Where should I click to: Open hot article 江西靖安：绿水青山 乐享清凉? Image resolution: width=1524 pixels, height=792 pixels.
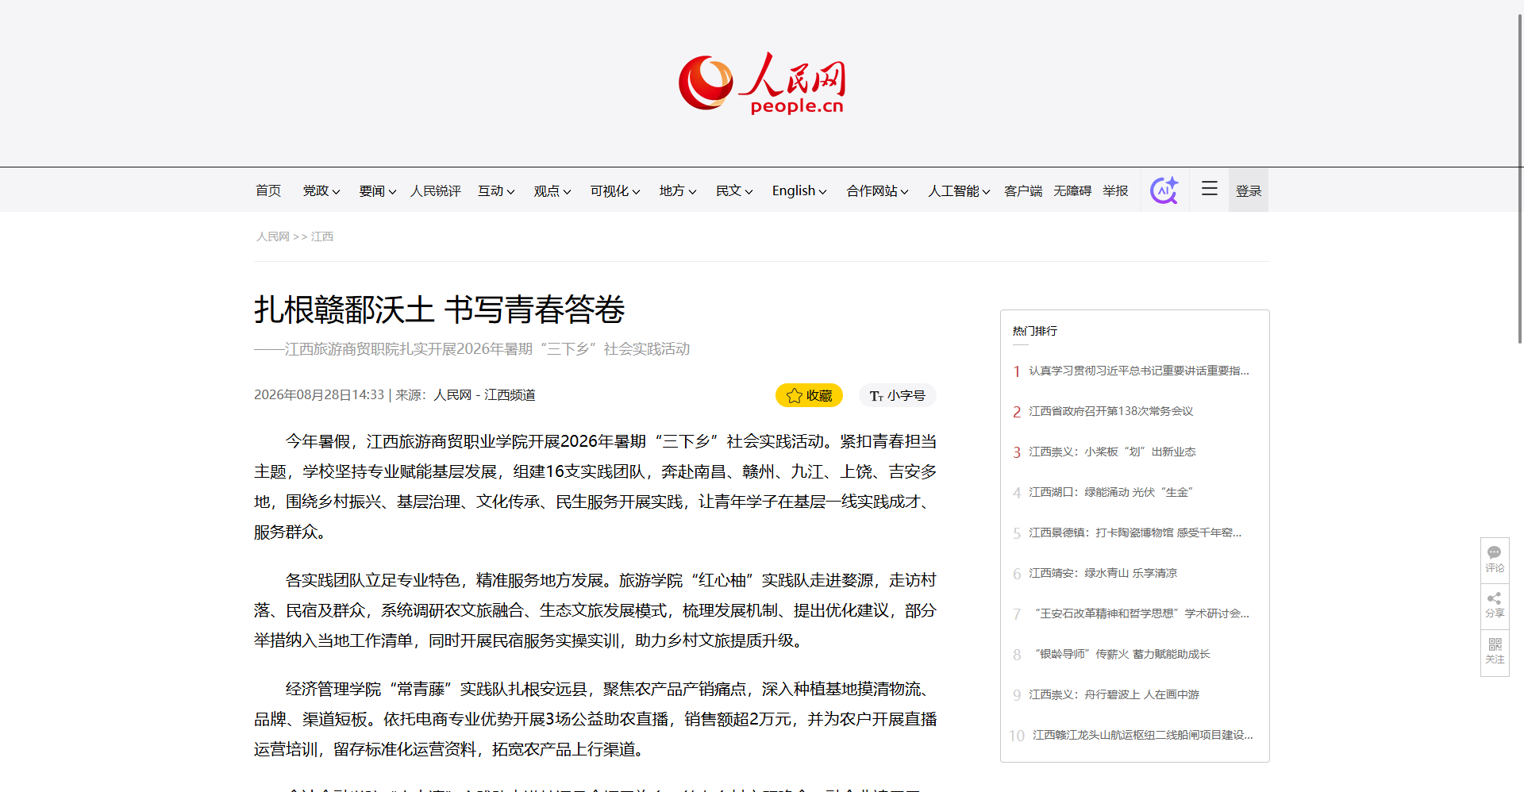[1103, 573]
